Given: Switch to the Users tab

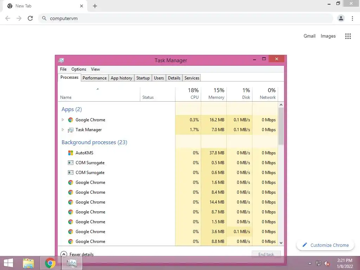Looking at the screenshot, I should [x=159, y=78].
